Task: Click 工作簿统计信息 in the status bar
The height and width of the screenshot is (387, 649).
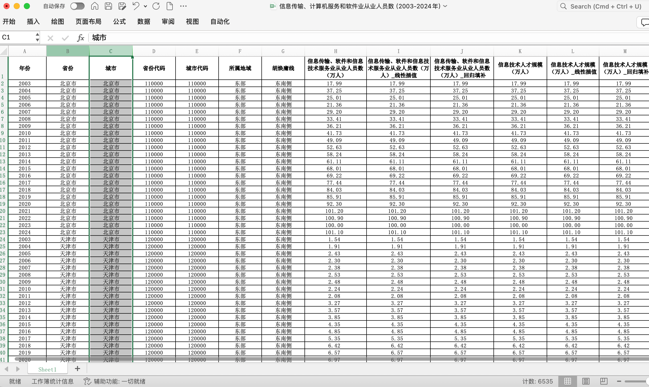Action: click(x=52, y=381)
